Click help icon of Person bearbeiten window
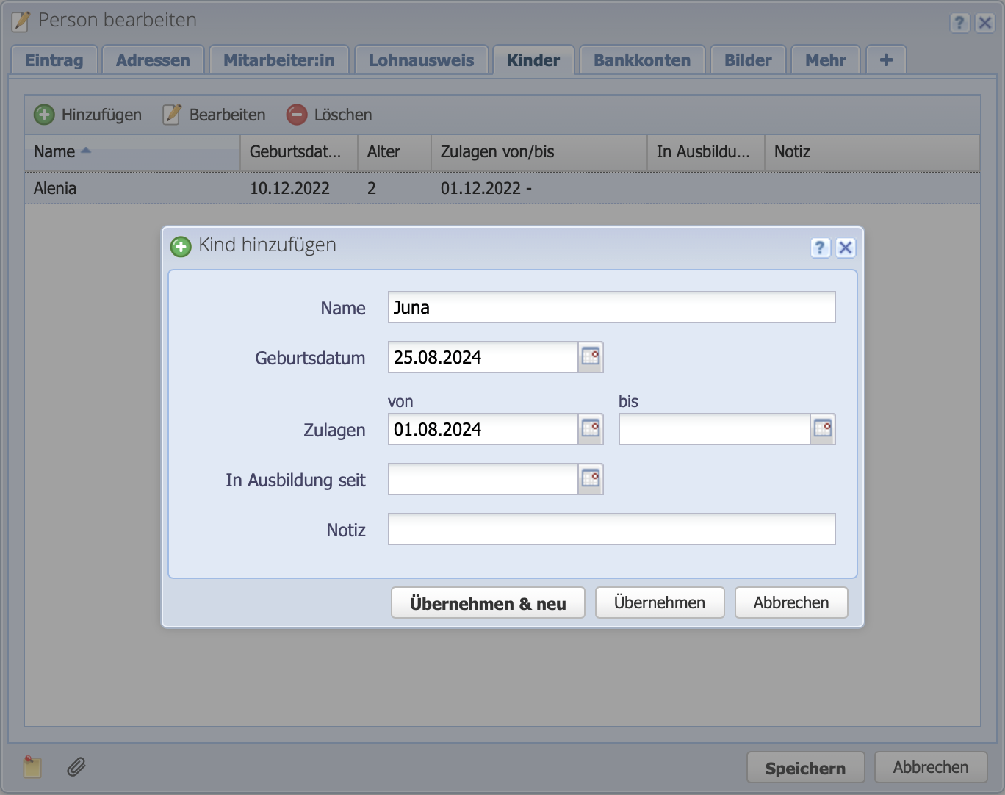Viewport: 1005px width, 795px height. (959, 23)
